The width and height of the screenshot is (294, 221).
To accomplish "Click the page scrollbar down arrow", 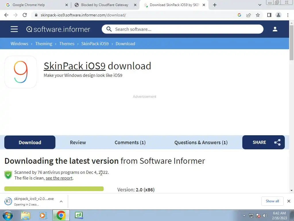I will [x=292, y=190].
